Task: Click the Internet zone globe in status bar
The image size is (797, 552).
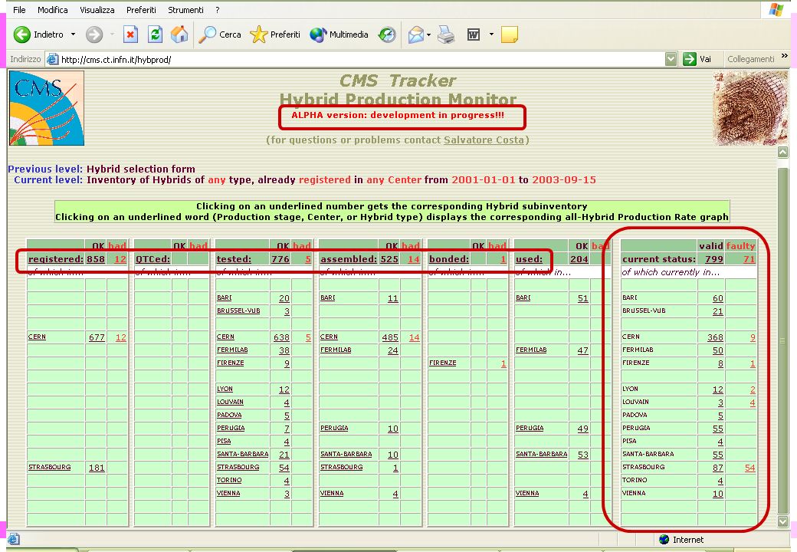Action: (664, 539)
